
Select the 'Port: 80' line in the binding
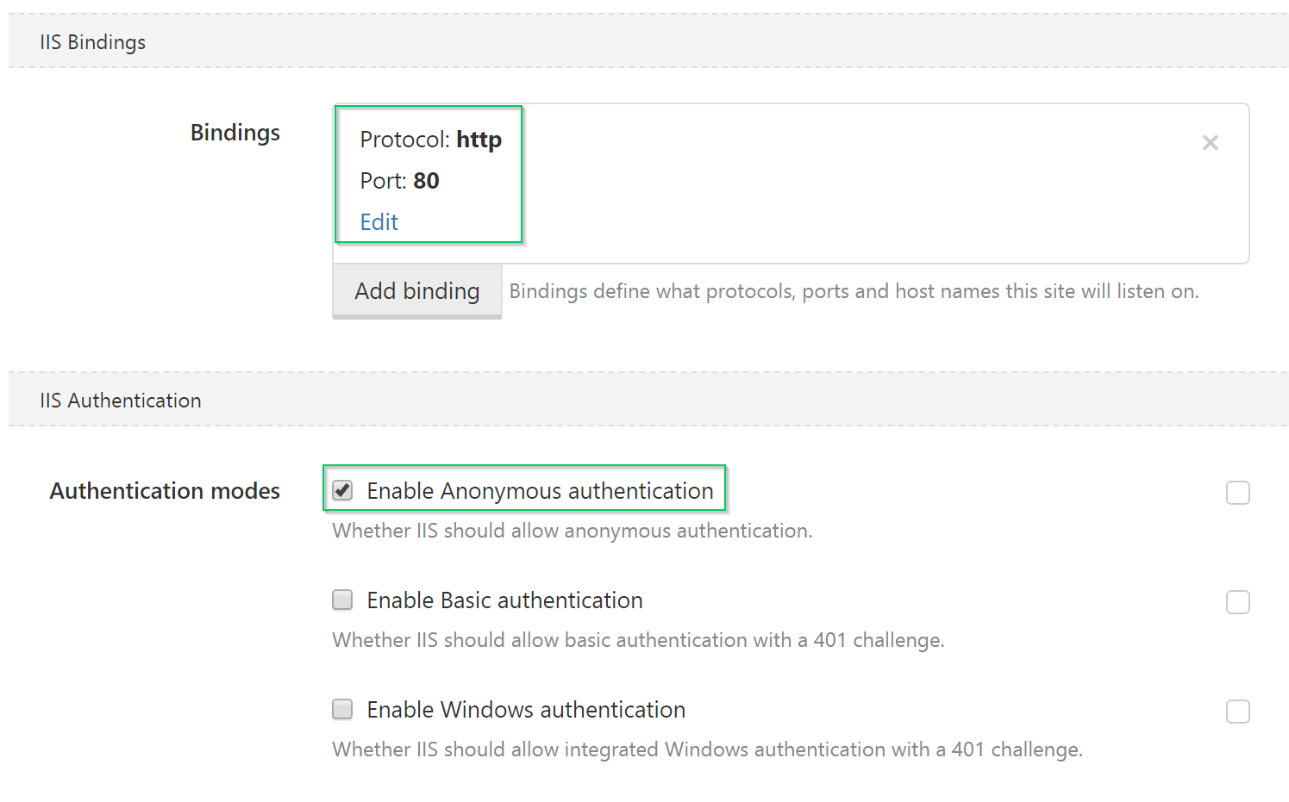tap(399, 181)
